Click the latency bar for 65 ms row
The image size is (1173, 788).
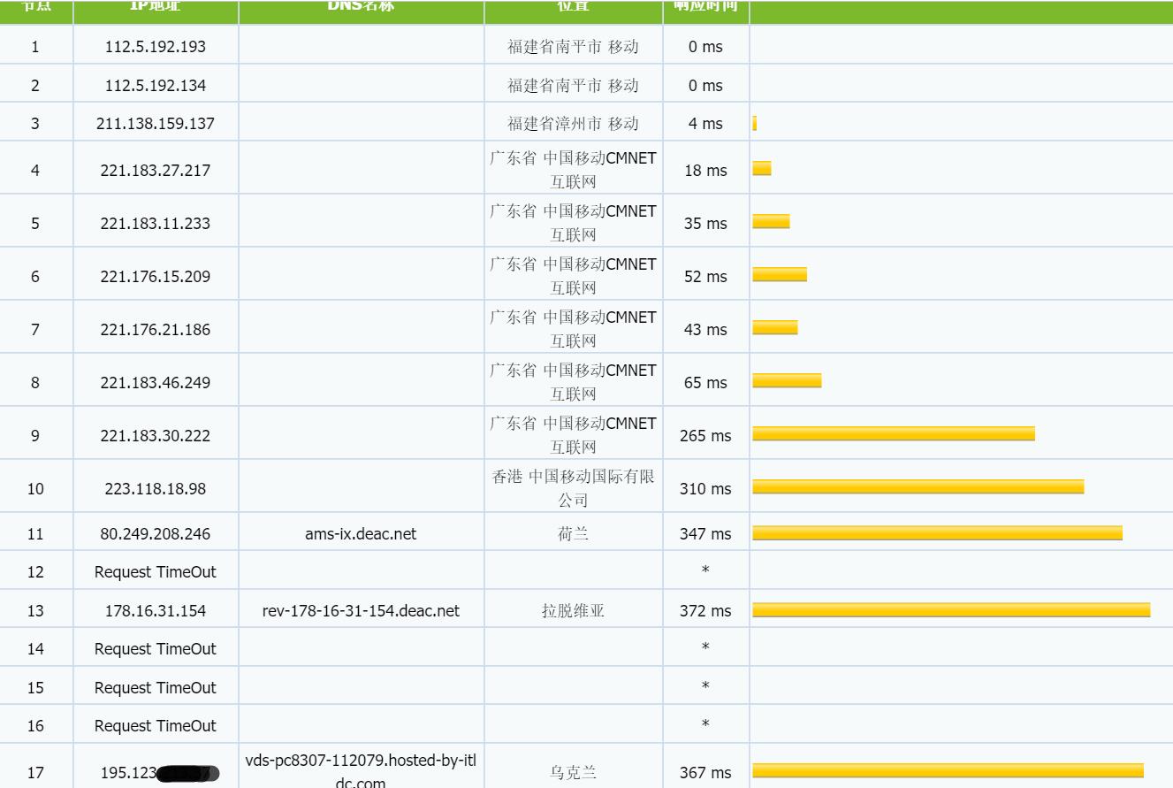787,380
